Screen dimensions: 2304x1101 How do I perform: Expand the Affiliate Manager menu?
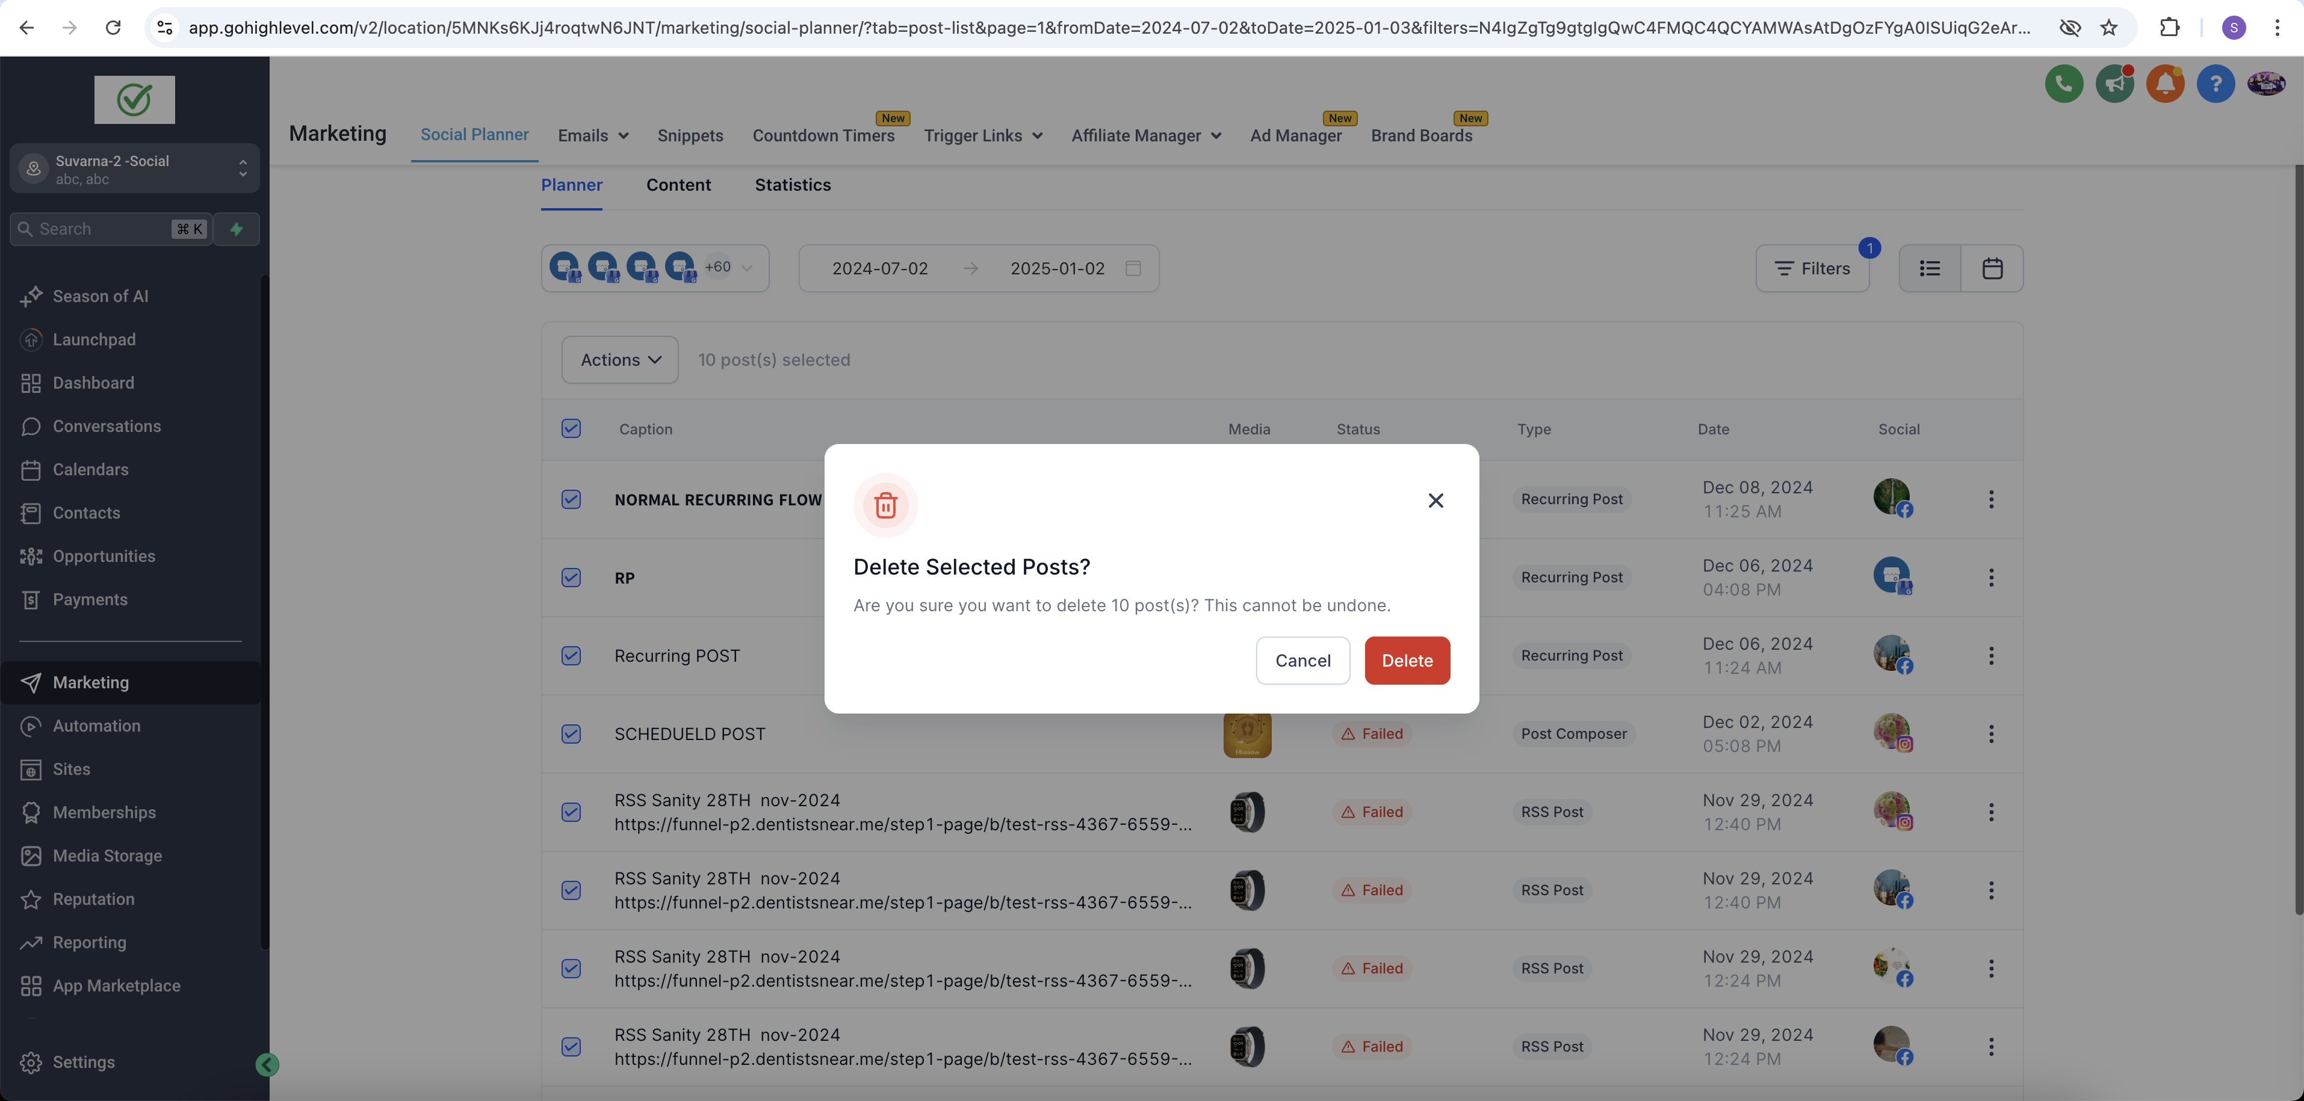[x=1146, y=136]
